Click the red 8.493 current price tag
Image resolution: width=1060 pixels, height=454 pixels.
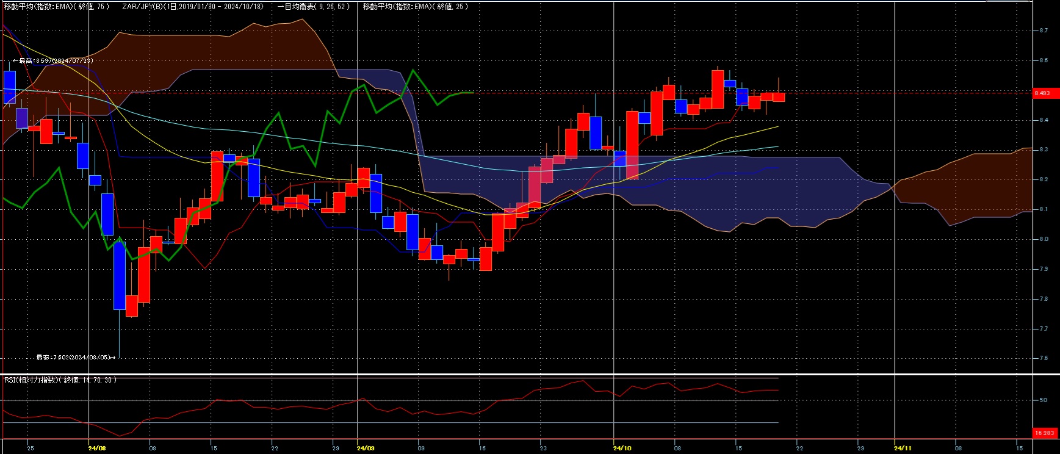pyautogui.click(x=1045, y=93)
